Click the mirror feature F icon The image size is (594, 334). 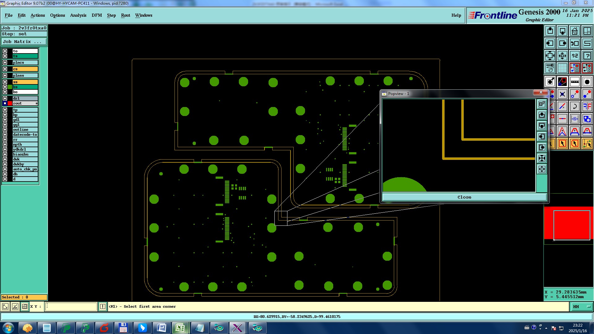pyautogui.click(x=587, y=106)
